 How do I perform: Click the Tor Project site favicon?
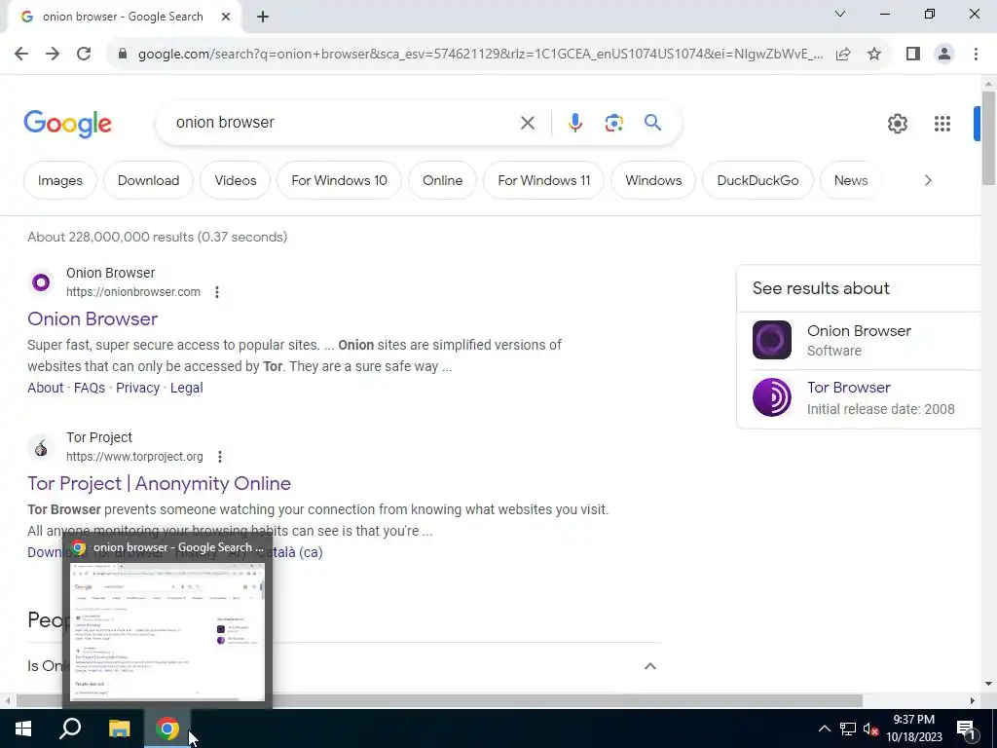pos(41,448)
